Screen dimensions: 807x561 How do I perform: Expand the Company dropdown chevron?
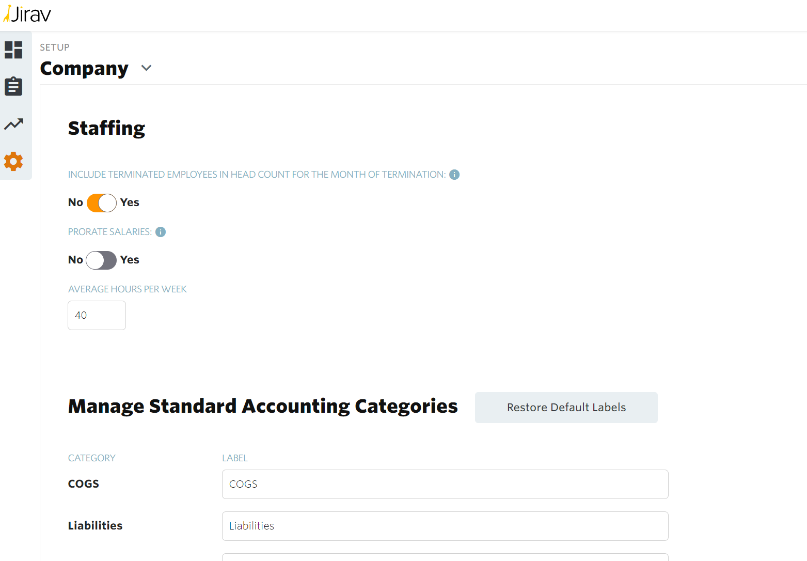147,68
